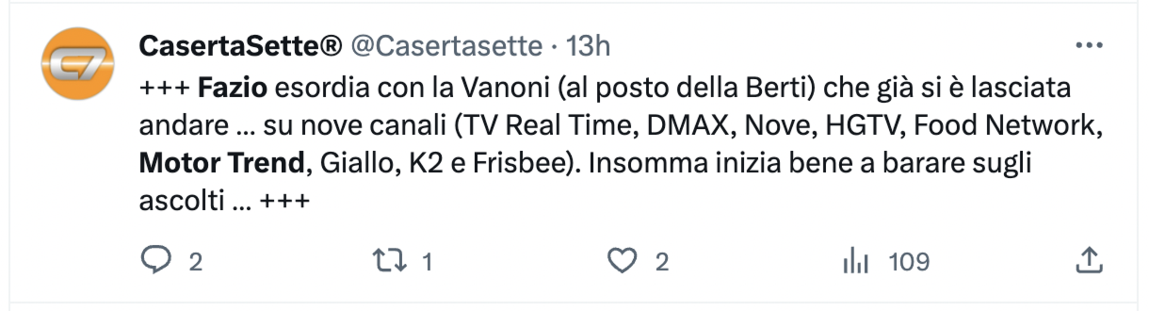Click the bold word Fazio in tweet
The height and width of the screenshot is (311, 1149).
[x=232, y=88]
